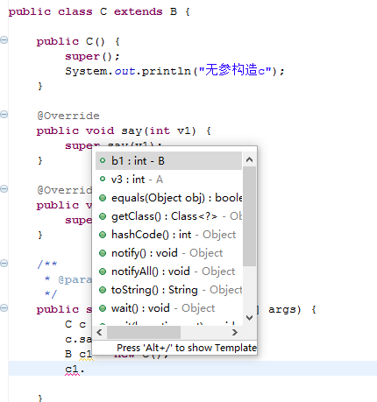Click the method icon next to getClass()
377x402 pixels.
click(x=103, y=216)
